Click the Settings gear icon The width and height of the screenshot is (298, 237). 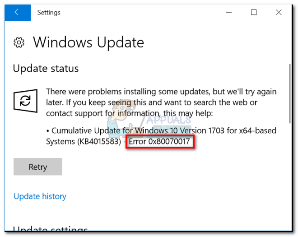[19, 42]
